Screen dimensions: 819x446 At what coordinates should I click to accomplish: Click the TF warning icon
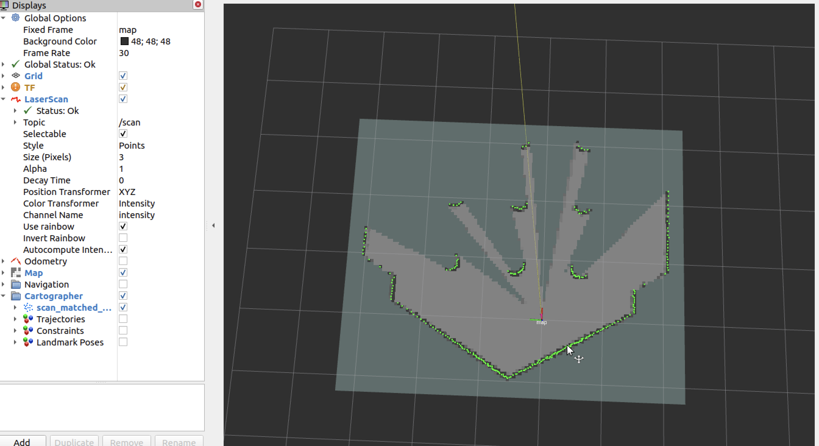[16, 87]
